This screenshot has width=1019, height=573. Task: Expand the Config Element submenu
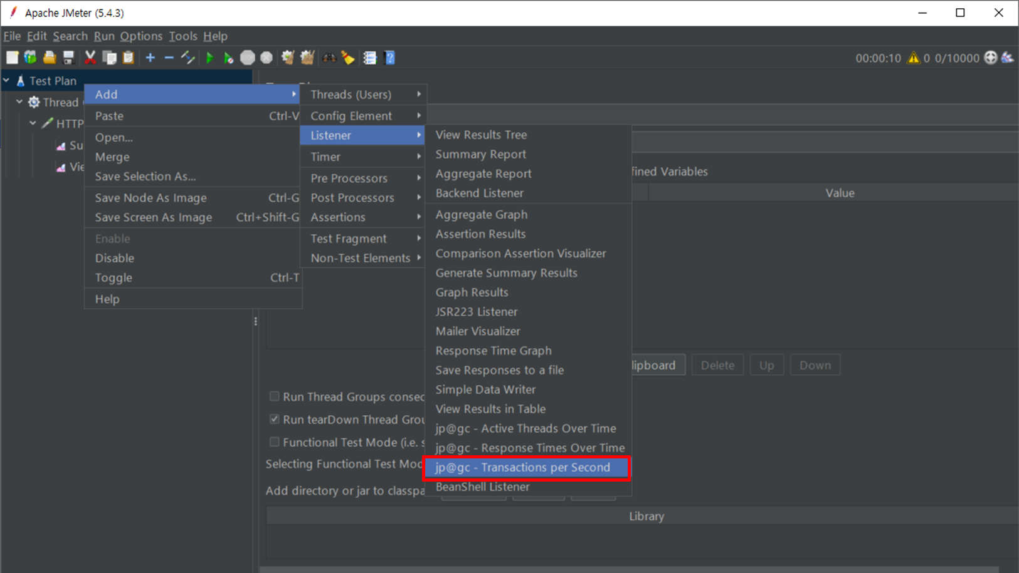click(363, 116)
